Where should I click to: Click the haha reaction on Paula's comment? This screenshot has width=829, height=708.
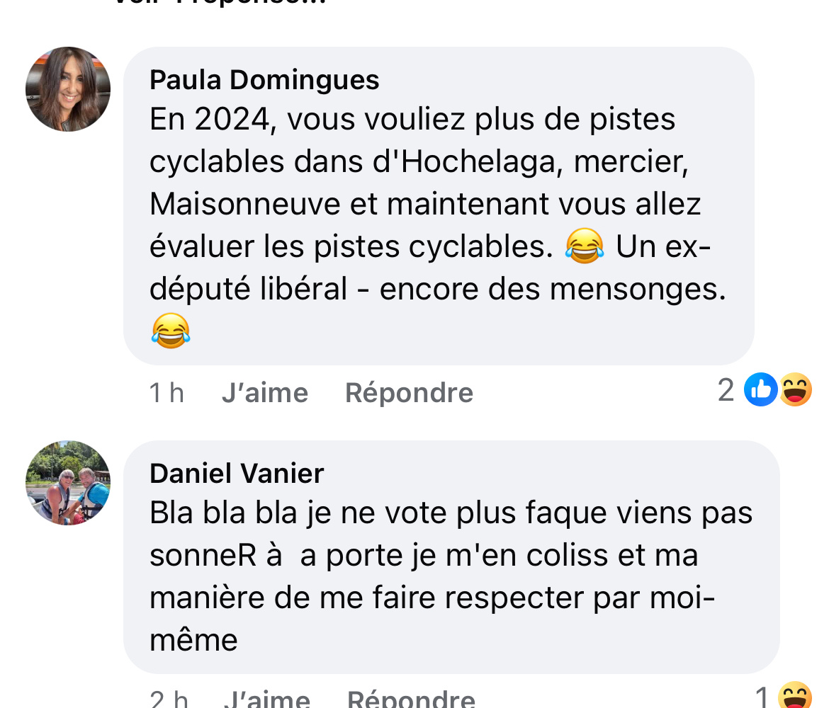click(x=796, y=390)
